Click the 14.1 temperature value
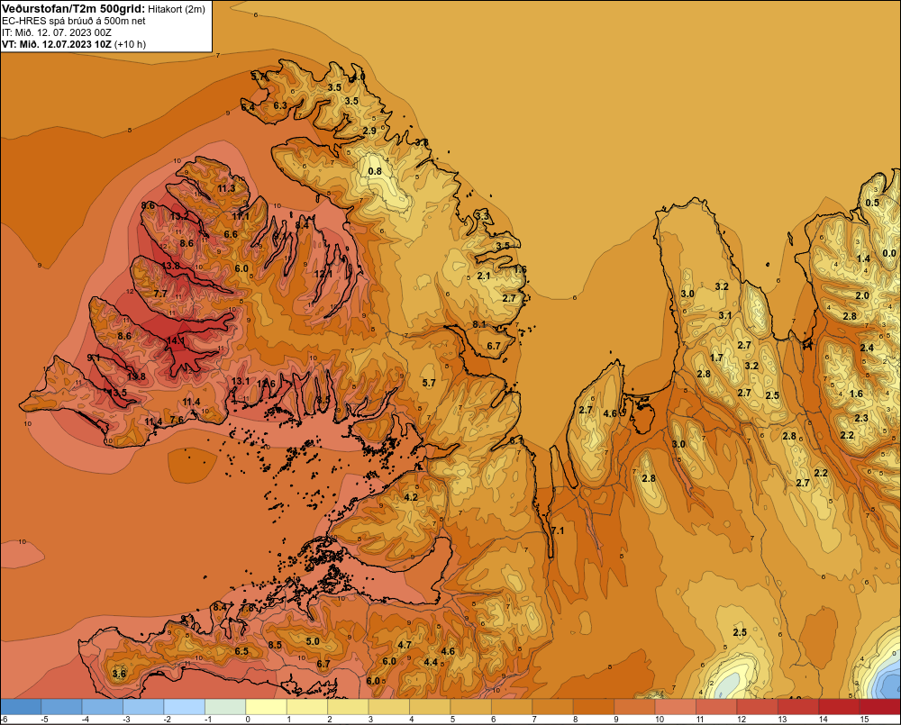Image resolution: width=901 pixels, height=725 pixels. [176, 340]
